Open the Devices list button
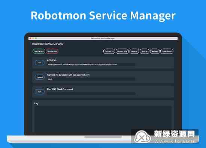 tap(134, 51)
